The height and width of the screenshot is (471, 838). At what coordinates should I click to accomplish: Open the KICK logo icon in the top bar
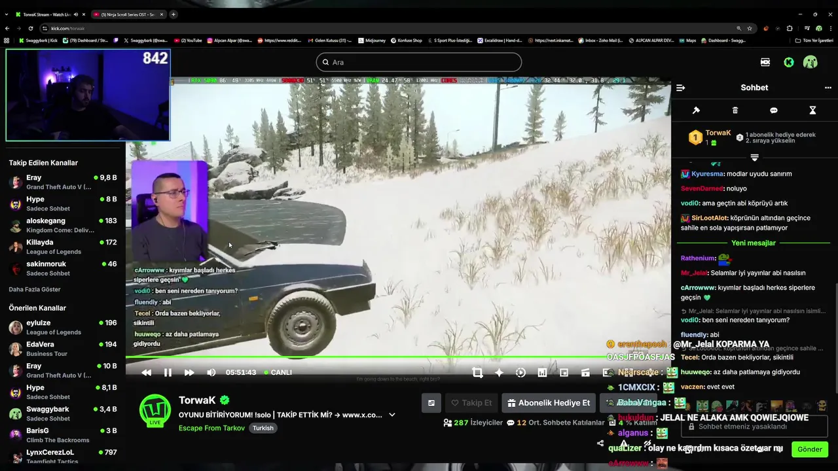[765, 62]
